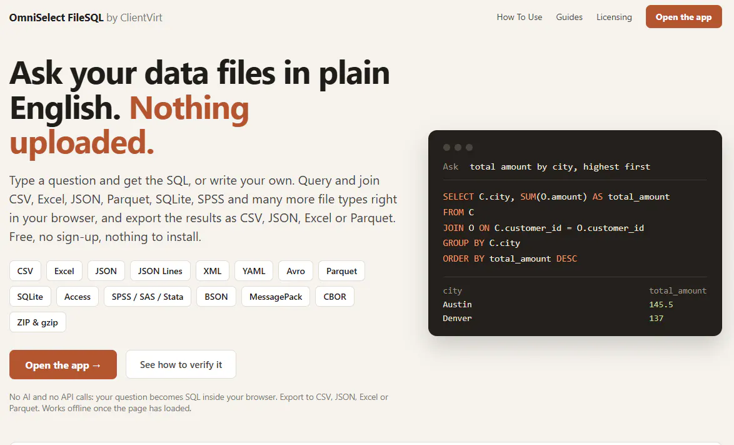Click the '145.5' result value
734x445 pixels.
[x=661, y=304]
